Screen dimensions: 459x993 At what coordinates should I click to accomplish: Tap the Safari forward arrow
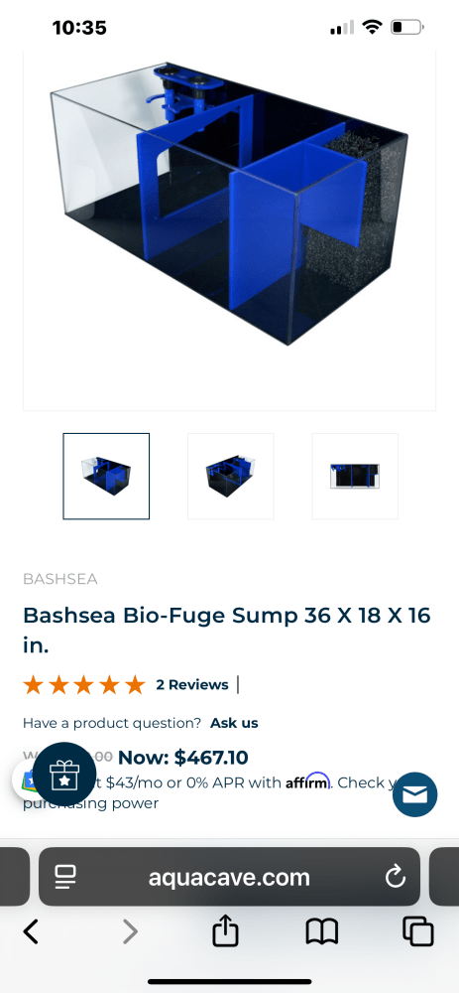tap(130, 931)
